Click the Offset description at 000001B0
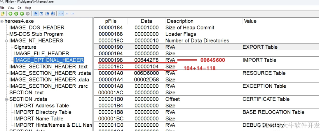This screenshot has width=321, height=131. pos(172,99)
